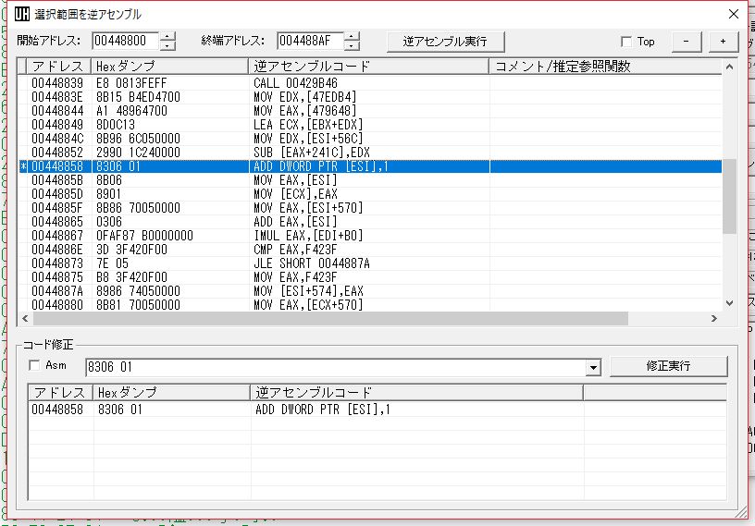Click the vertical scrollbar thumb of disassembly list
The height and width of the screenshot is (526, 755).
729,196
